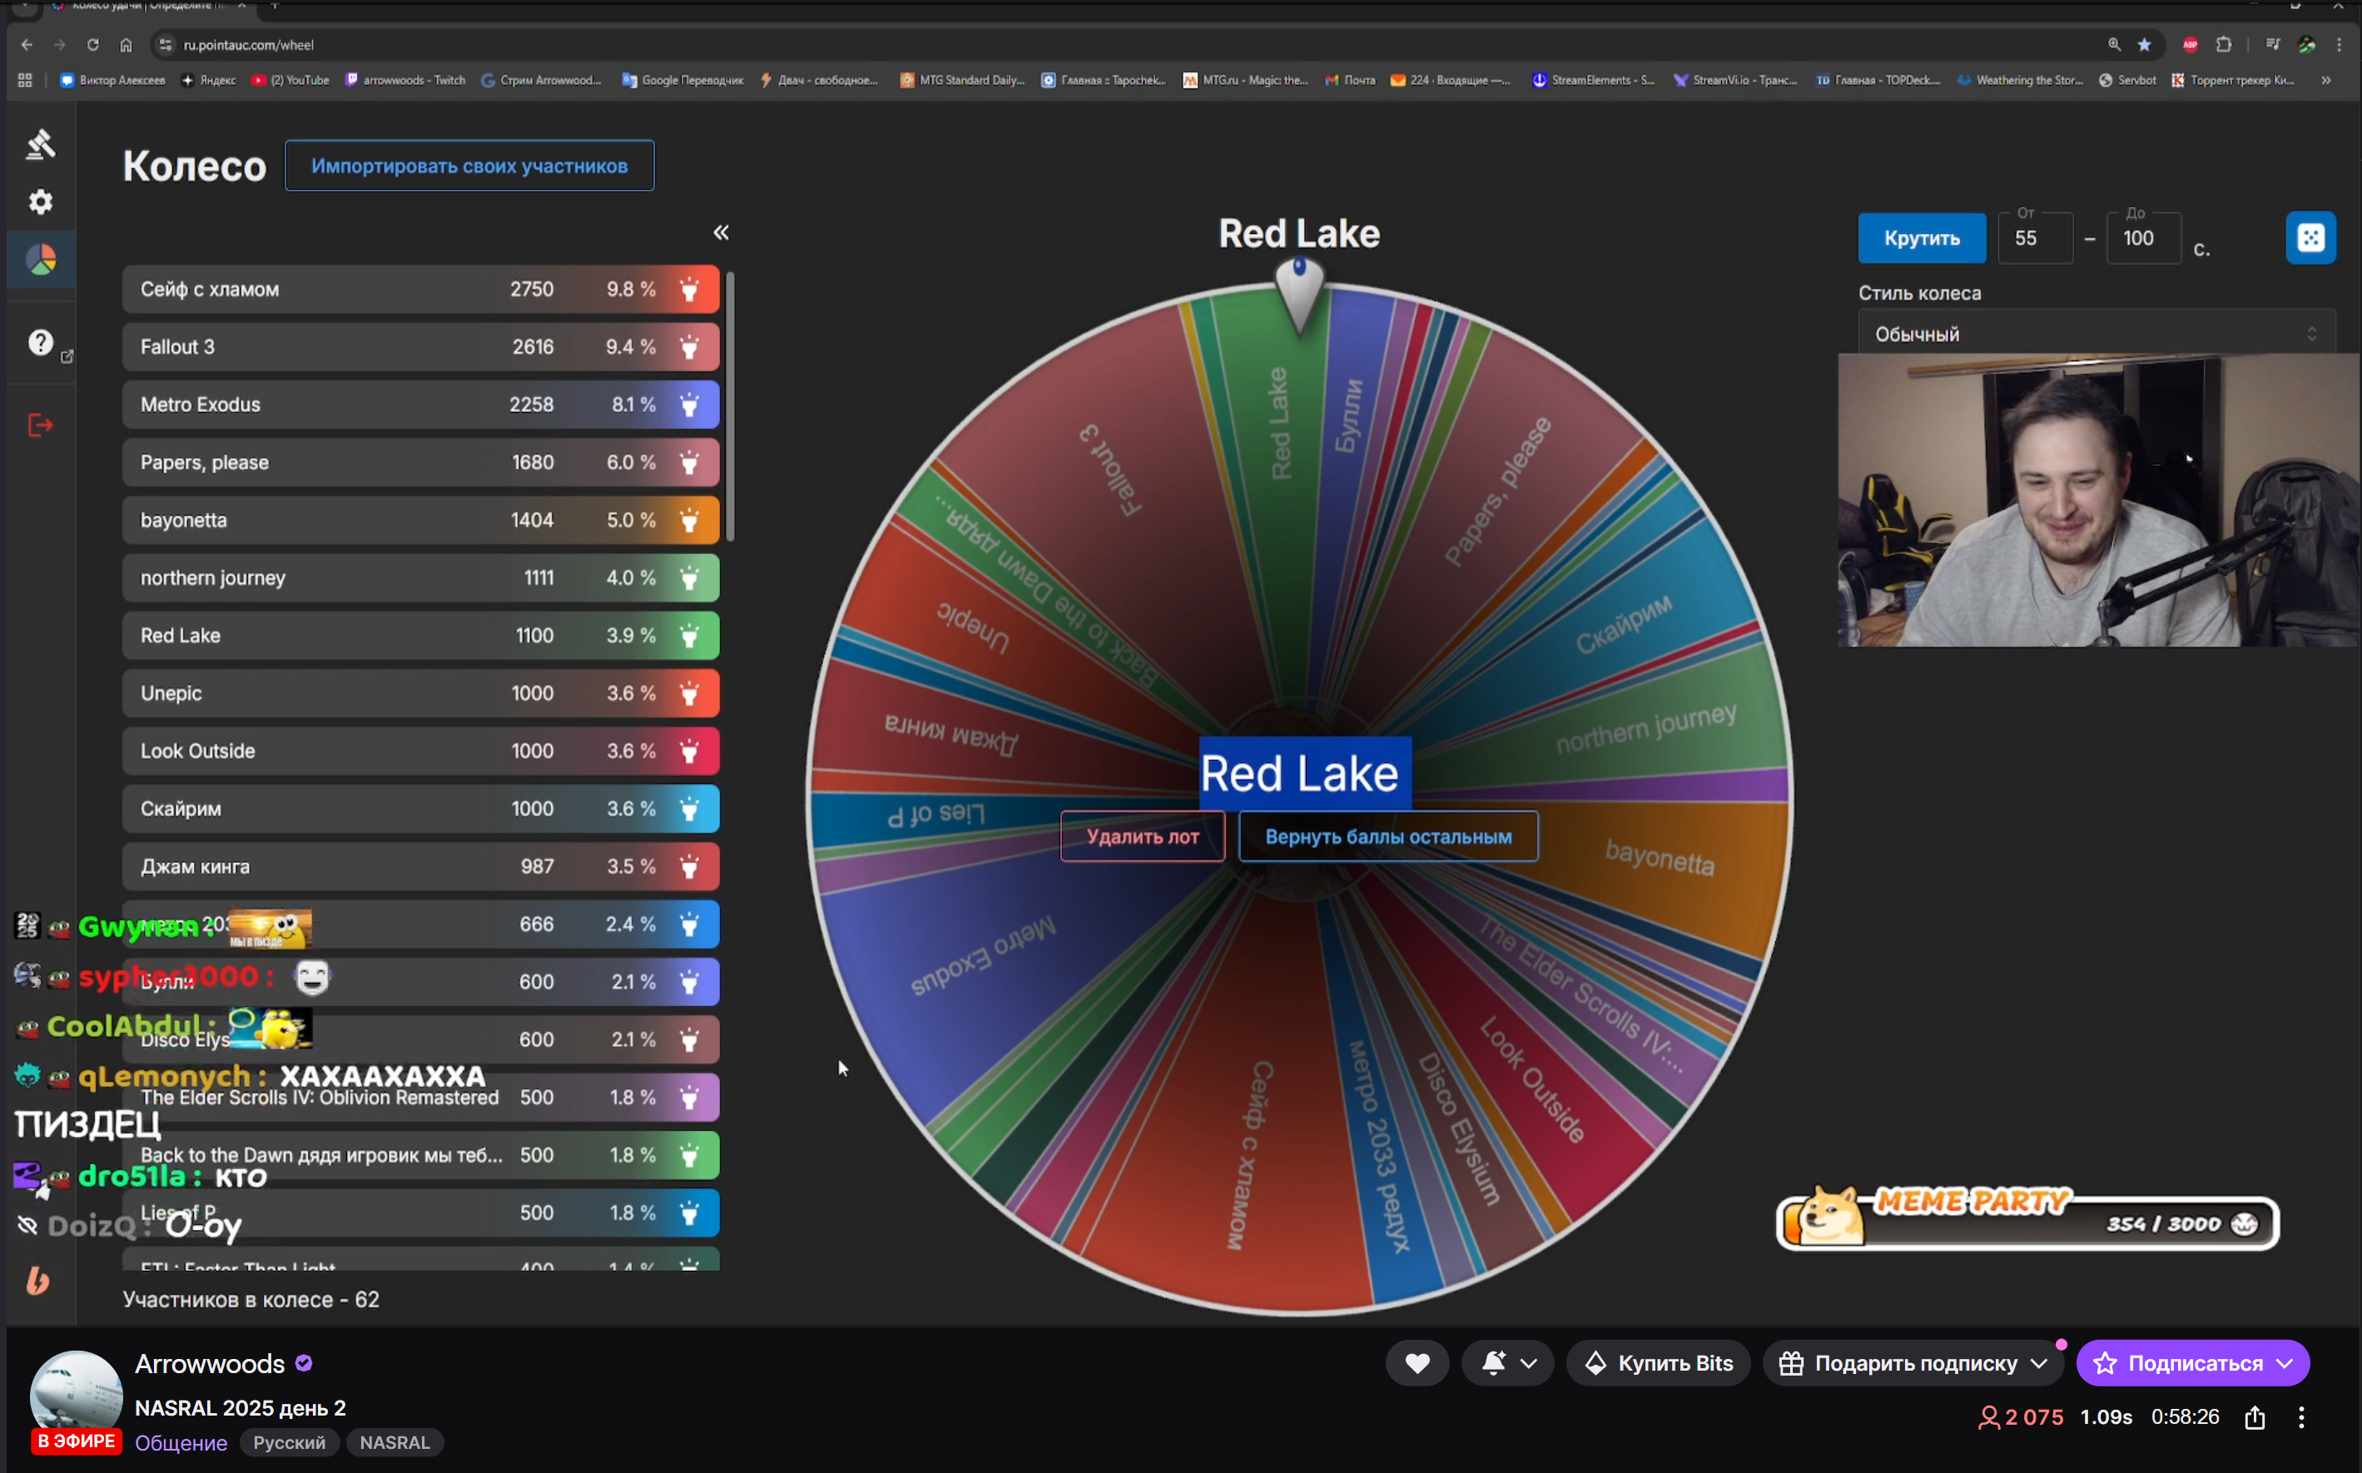Click 'Удалить лот' button on wheel
2362x1473 pixels.
pyautogui.click(x=1143, y=836)
